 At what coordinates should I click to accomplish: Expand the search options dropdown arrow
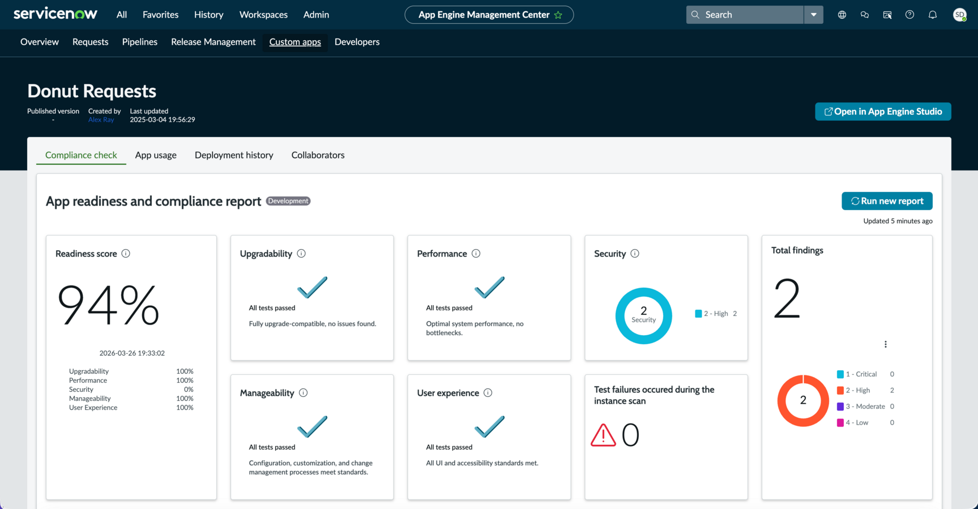814,15
